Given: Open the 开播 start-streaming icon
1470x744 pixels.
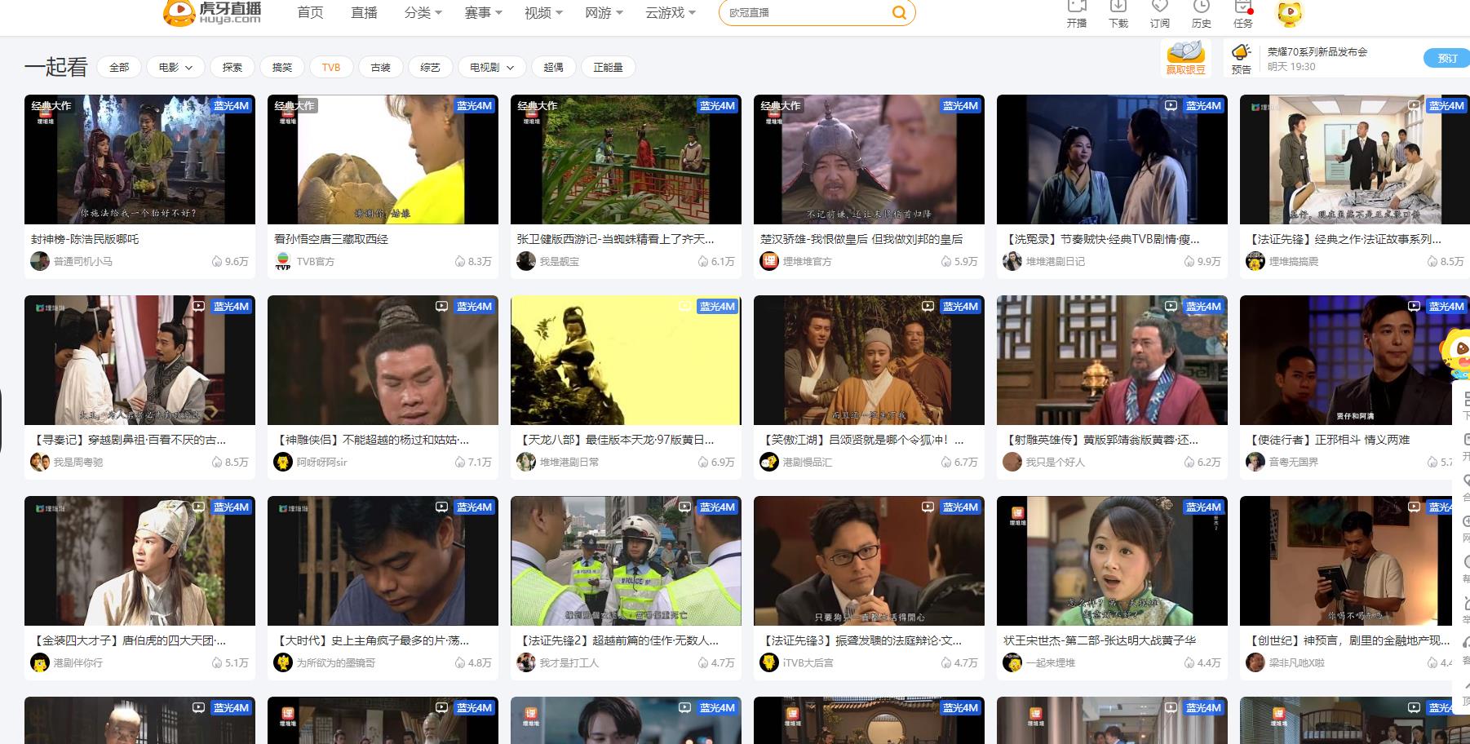Looking at the screenshot, I should [1077, 7].
